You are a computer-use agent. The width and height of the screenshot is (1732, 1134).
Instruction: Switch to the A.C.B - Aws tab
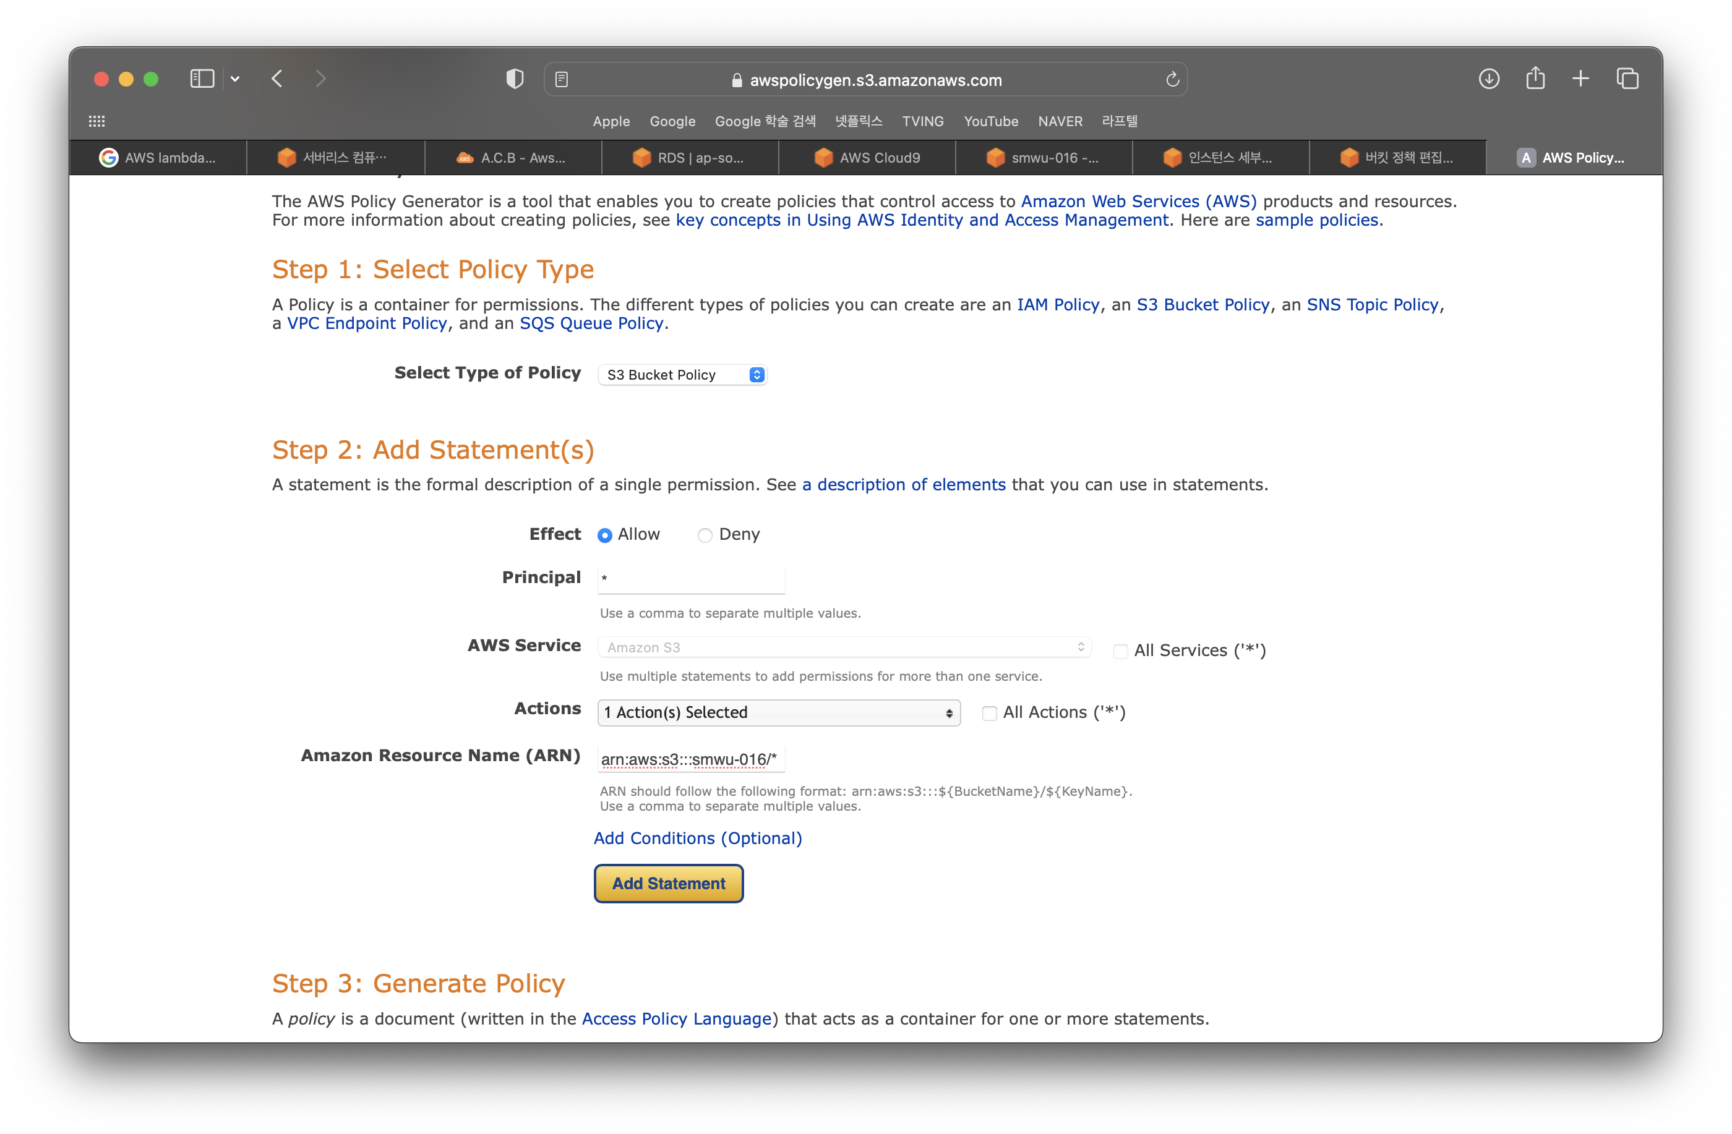512,158
